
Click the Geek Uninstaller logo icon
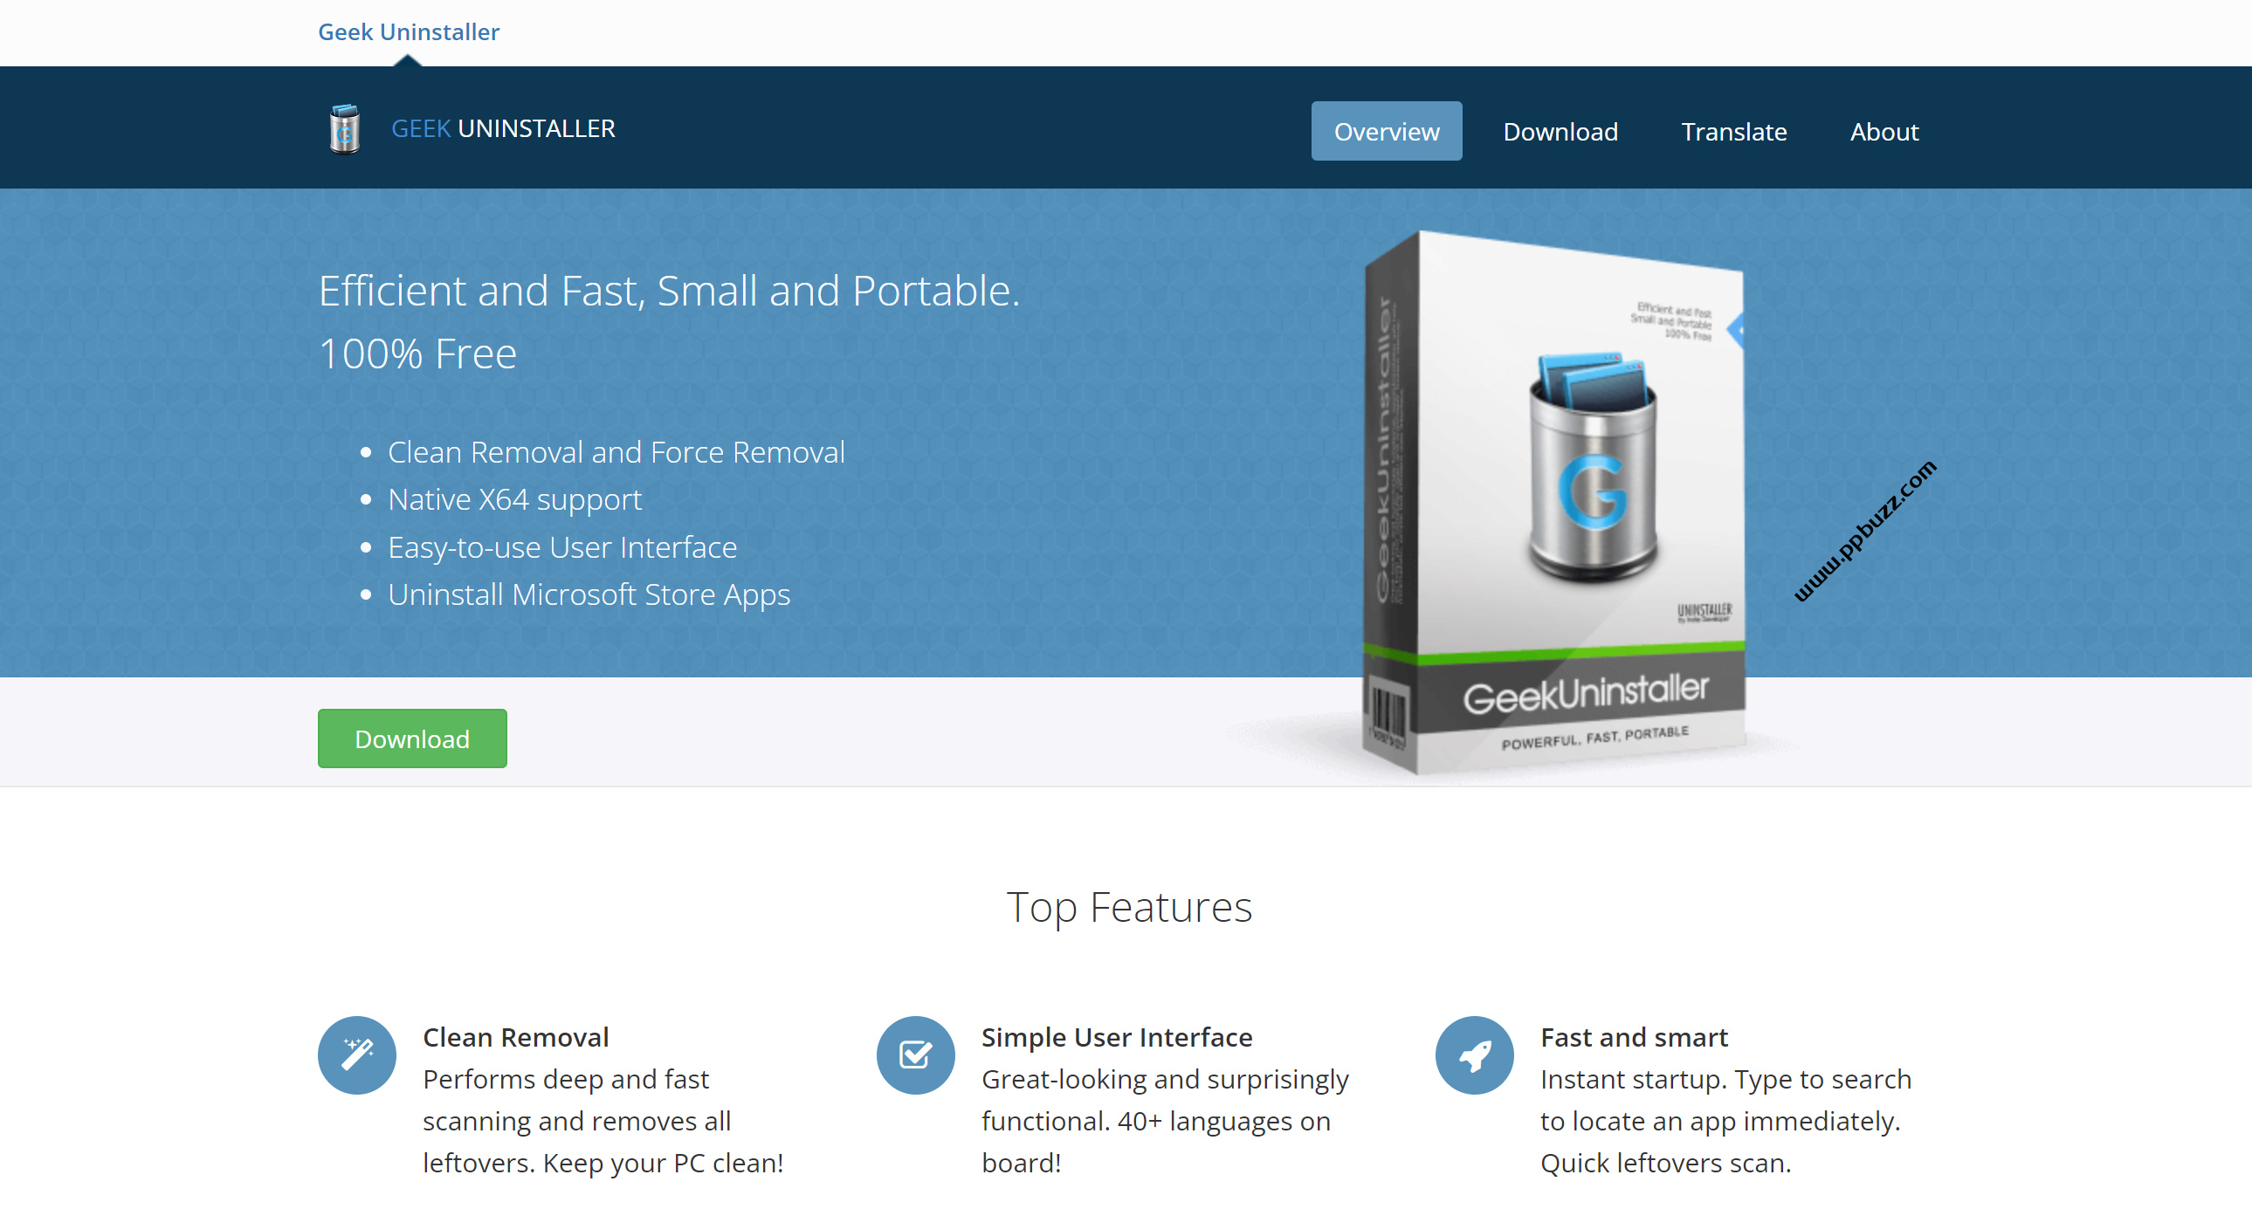click(x=344, y=131)
